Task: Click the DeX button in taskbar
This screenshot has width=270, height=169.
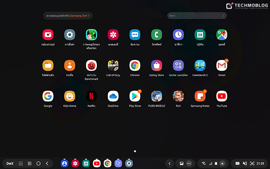Action: (10, 164)
